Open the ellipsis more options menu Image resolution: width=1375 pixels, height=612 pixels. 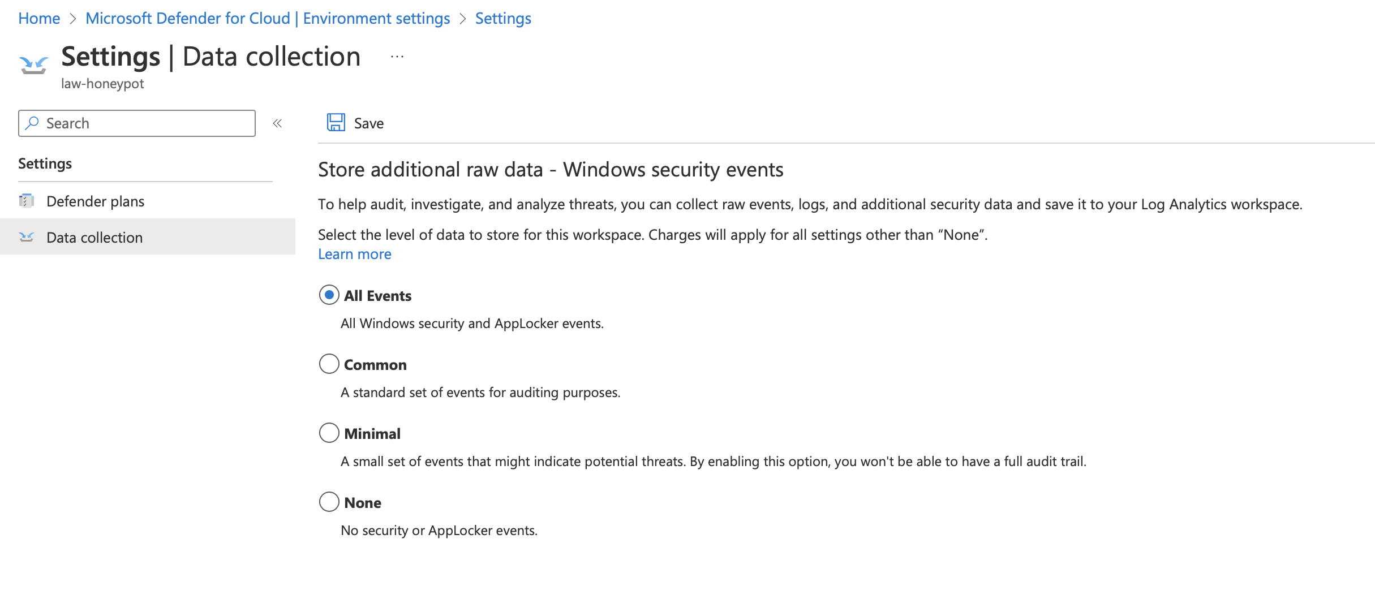[397, 57]
